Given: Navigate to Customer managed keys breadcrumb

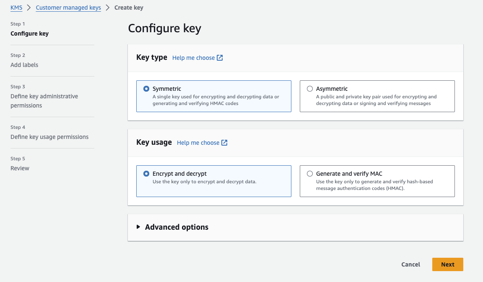Looking at the screenshot, I should [68, 8].
